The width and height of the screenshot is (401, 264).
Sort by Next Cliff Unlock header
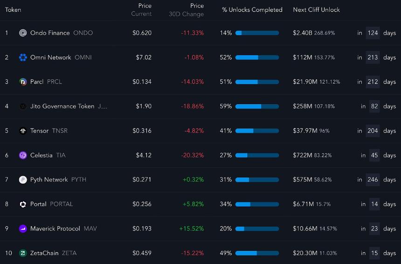[316, 10]
